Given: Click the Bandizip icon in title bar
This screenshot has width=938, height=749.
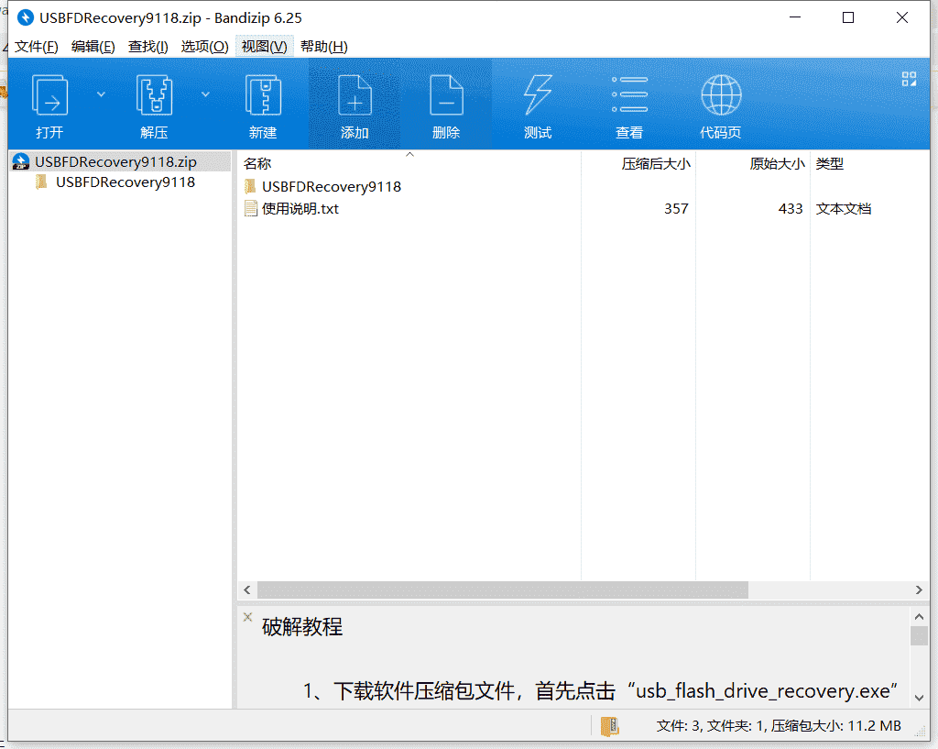Looking at the screenshot, I should point(25,18).
